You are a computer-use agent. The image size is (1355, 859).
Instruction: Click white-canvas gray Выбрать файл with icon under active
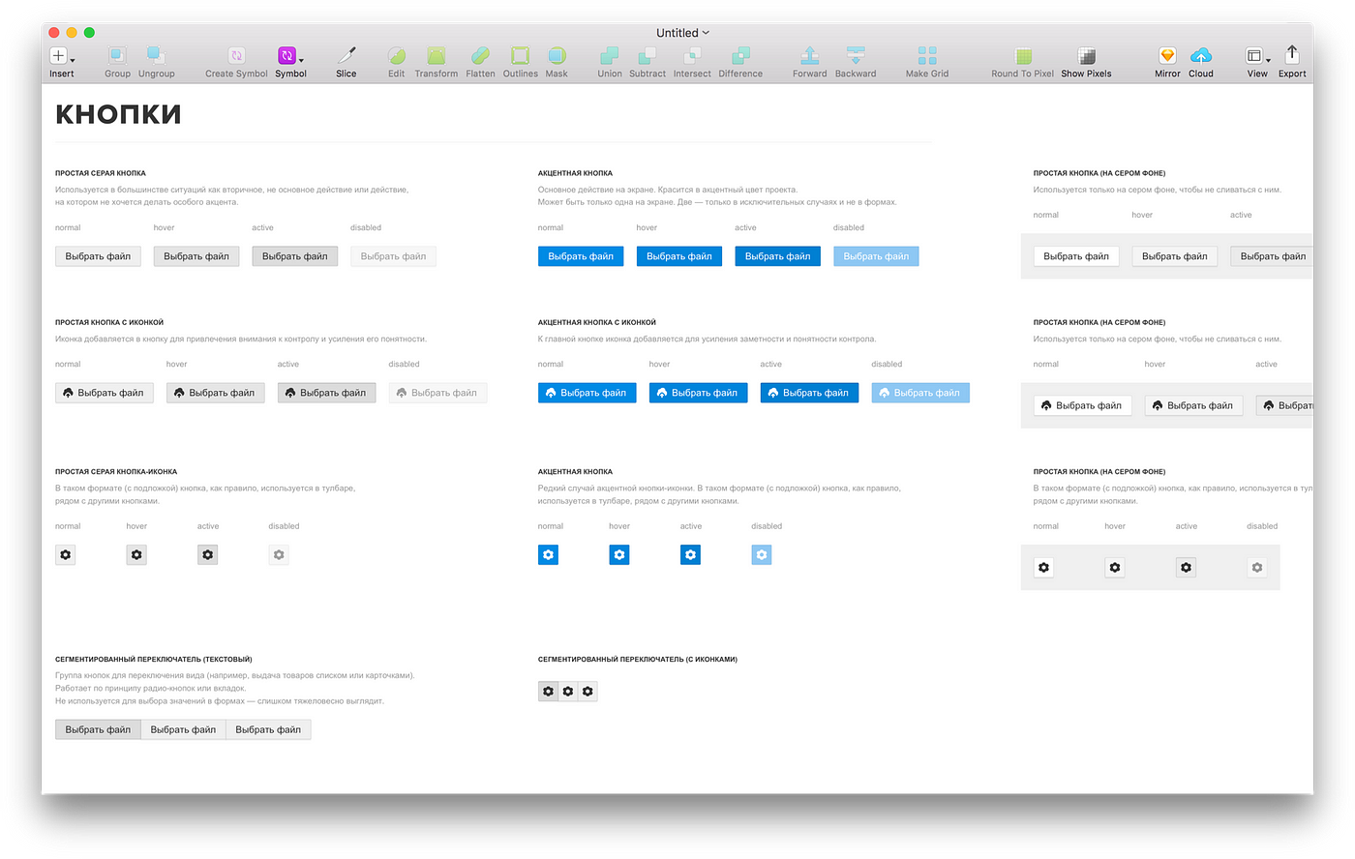(x=326, y=393)
